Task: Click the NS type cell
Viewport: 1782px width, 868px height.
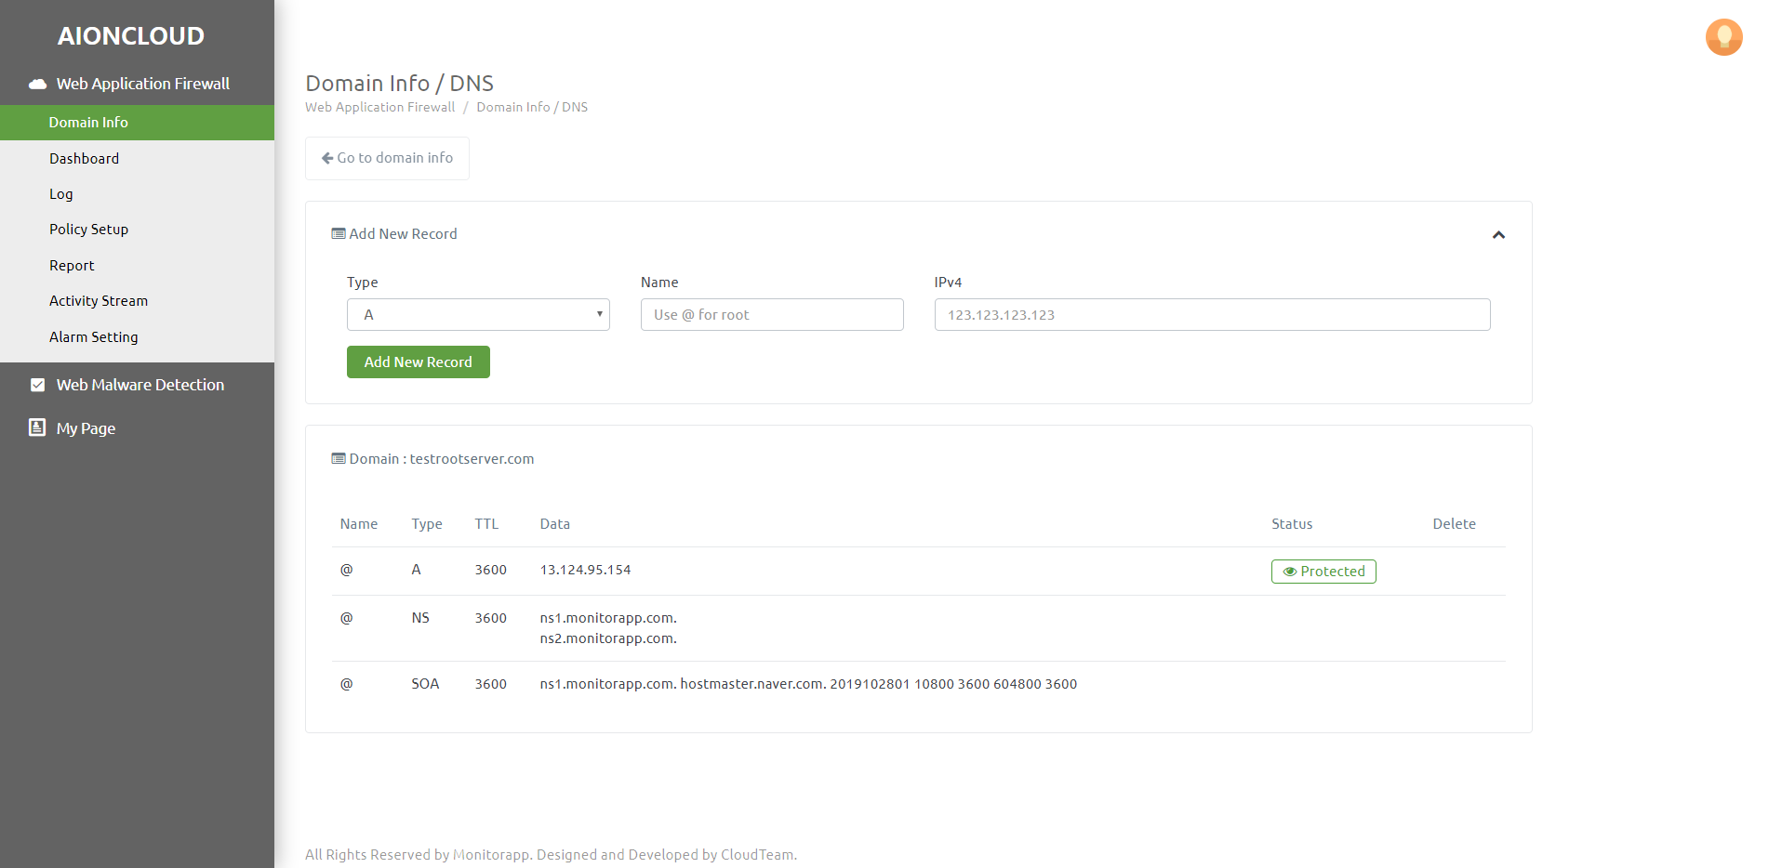Action: (x=420, y=618)
